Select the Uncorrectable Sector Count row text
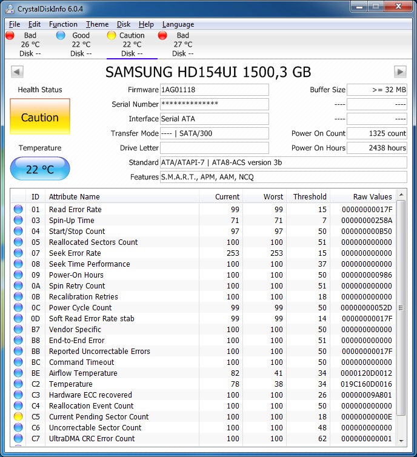 click(95, 427)
